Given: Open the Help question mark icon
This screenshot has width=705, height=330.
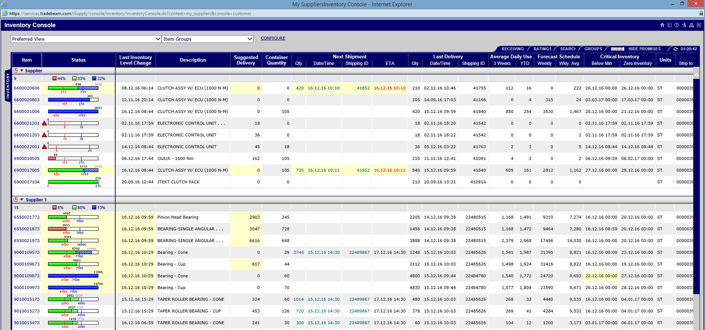Looking at the screenshot, I should [677, 25].
